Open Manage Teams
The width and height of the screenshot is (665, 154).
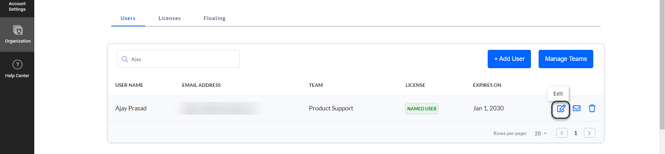[x=566, y=59]
